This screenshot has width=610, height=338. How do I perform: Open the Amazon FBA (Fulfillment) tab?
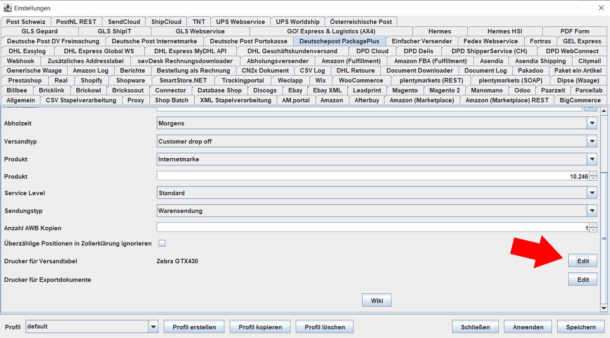tap(430, 61)
